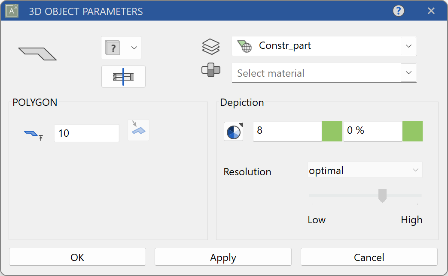Edit the extrusion value field showing 10
Image resolution: width=448 pixels, height=276 pixels.
[86, 133]
